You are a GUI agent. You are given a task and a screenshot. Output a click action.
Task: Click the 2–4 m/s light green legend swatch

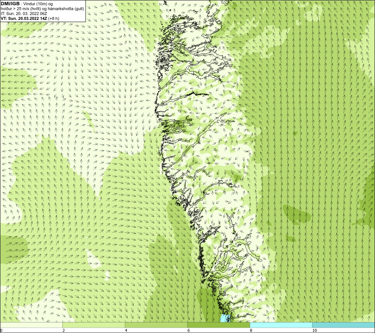pyautogui.click(x=94, y=325)
